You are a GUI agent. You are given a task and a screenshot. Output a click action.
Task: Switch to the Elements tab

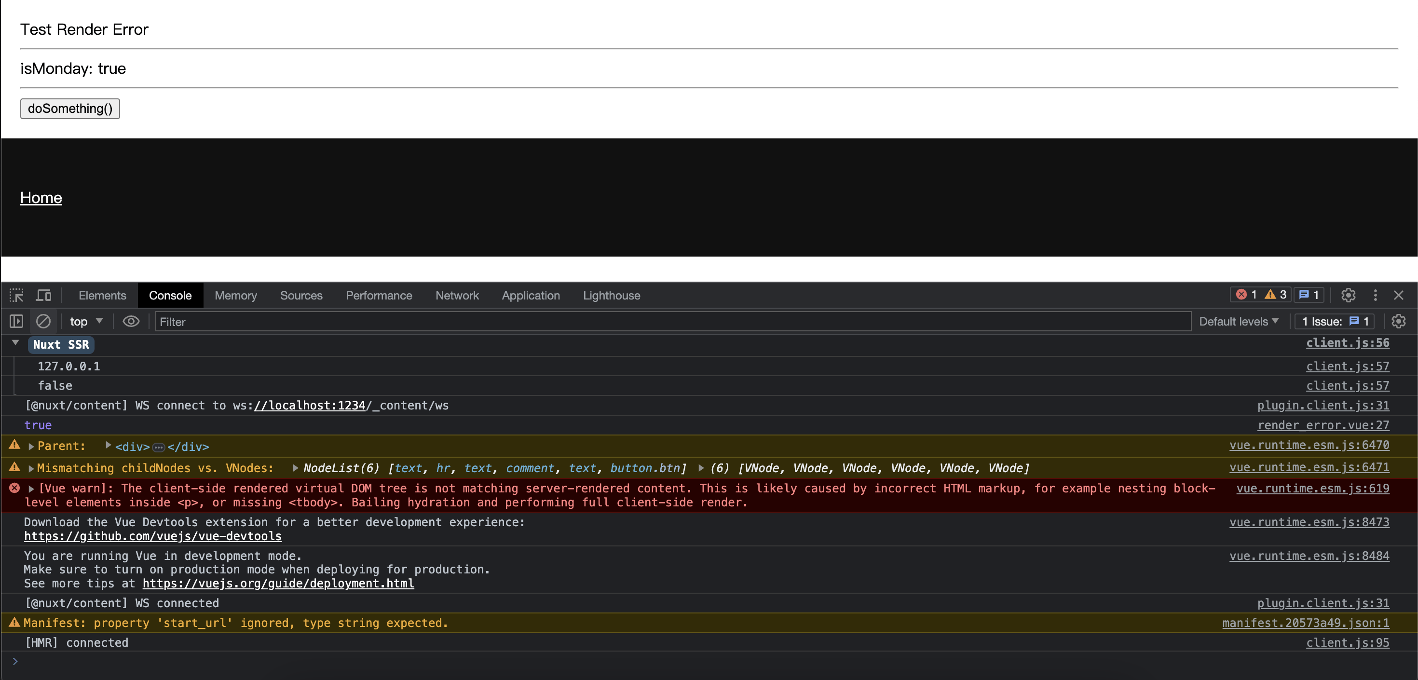[x=102, y=295]
